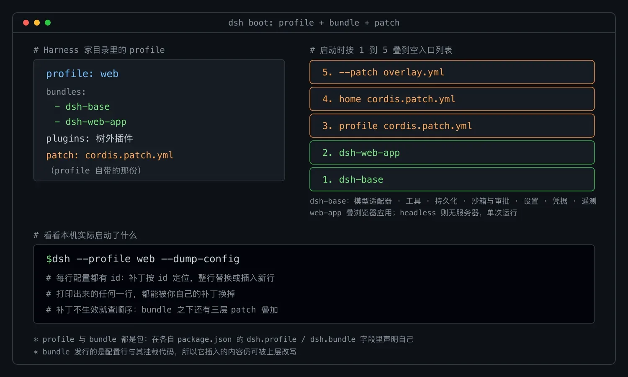Select the '3. profile cordis.patch.yml' layer box
This screenshot has width=628, height=377.
pos(452,126)
